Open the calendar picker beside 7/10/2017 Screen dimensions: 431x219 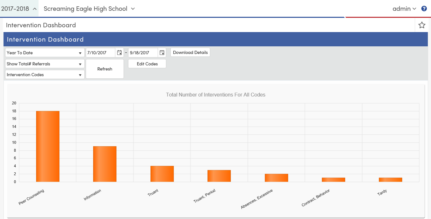pyautogui.click(x=119, y=52)
